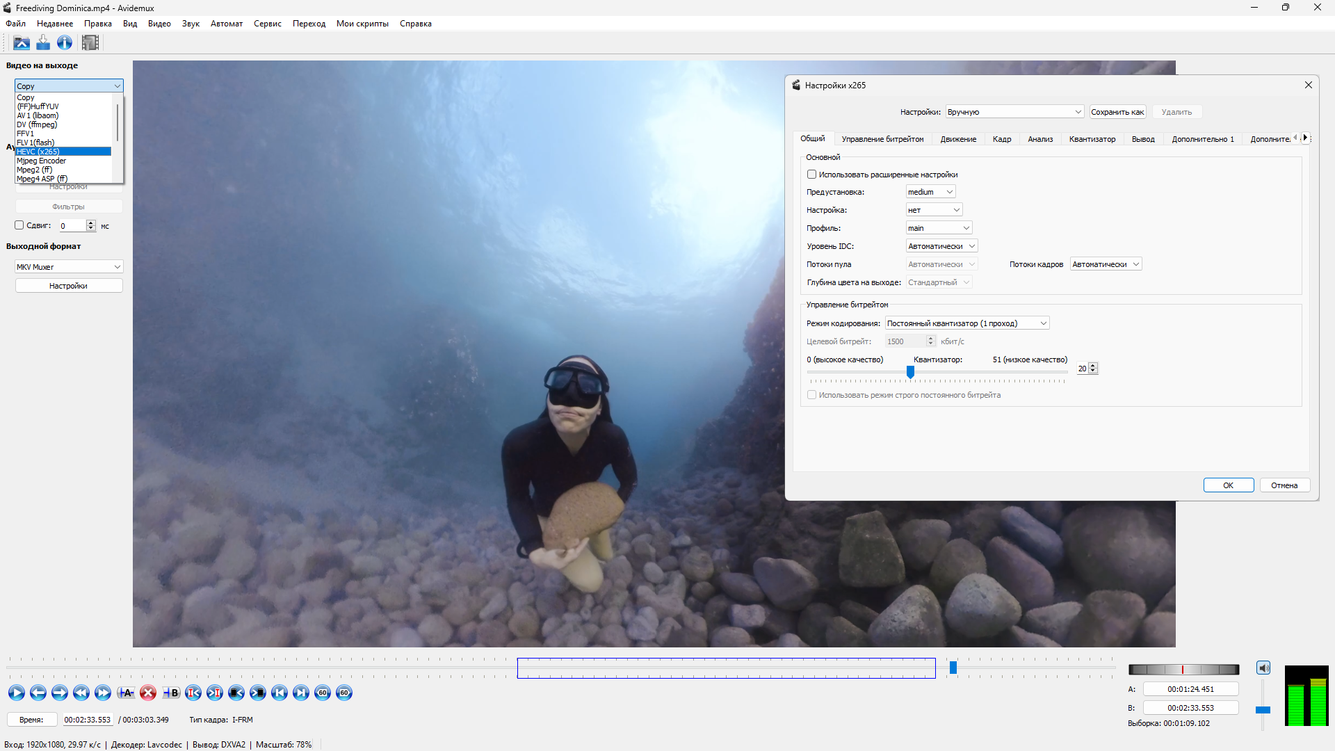Step to previous frame with left arrow
Image resolution: width=1335 pixels, height=751 pixels.
(x=38, y=693)
